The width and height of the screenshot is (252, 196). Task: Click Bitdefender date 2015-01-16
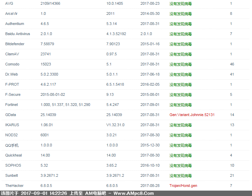150,44
